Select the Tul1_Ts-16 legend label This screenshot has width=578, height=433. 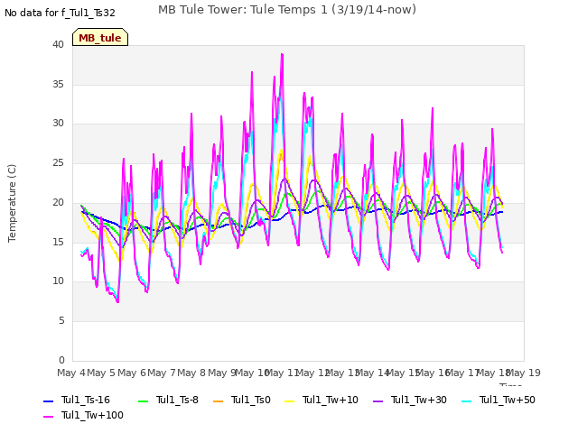(86, 400)
